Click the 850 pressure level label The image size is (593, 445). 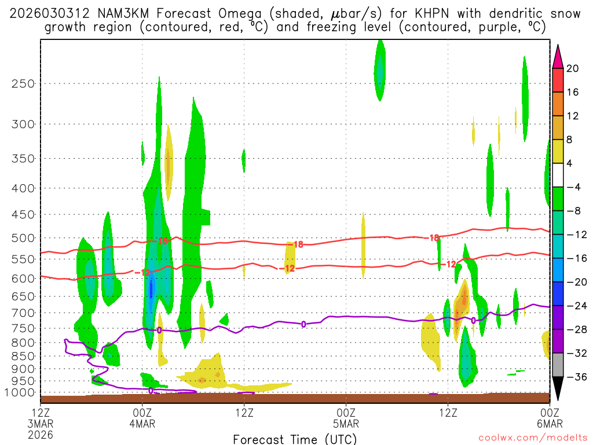(23, 356)
